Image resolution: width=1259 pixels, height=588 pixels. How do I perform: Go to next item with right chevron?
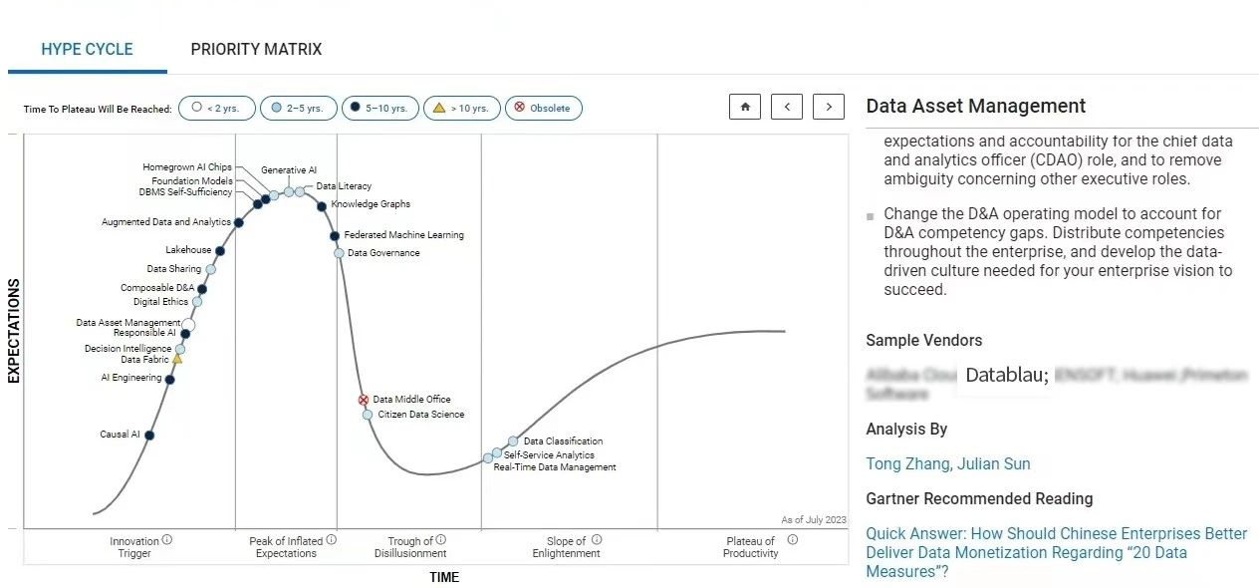pos(829,107)
